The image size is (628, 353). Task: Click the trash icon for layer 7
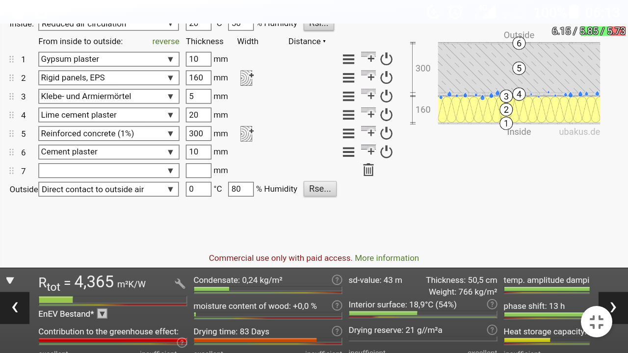[x=368, y=170]
